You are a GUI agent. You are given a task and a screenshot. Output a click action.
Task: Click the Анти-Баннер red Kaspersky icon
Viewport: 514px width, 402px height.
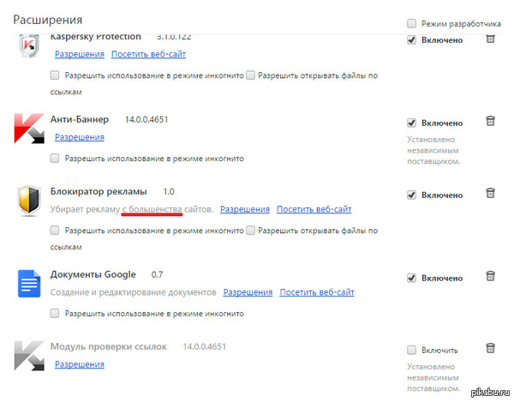pos(29,129)
